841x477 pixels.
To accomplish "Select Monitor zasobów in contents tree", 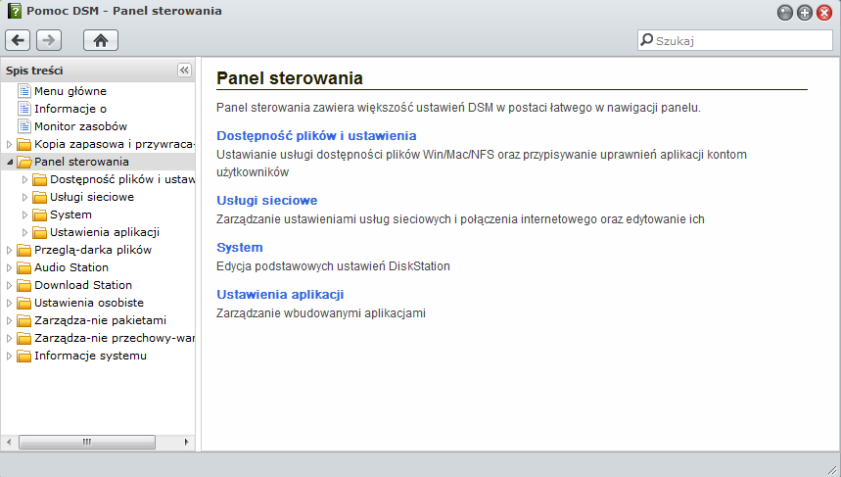I will pyautogui.click(x=80, y=126).
